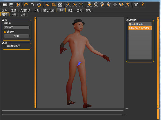Open help with question mark icon
The image size is (161, 120).
142,5
